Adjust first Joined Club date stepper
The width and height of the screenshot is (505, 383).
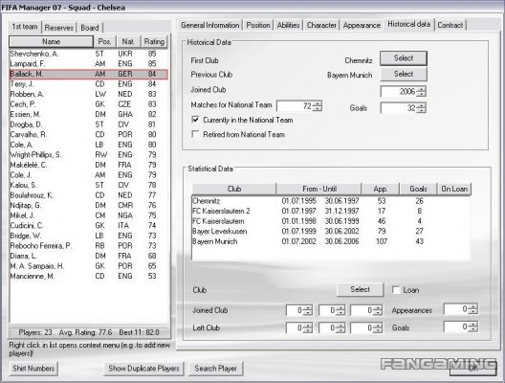click(x=308, y=310)
